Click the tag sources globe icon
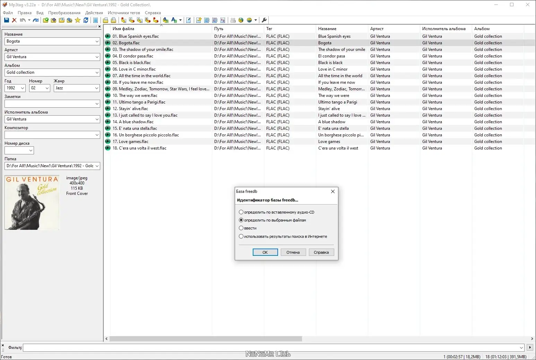The height and width of the screenshot is (360, 536). tap(249, 20)
